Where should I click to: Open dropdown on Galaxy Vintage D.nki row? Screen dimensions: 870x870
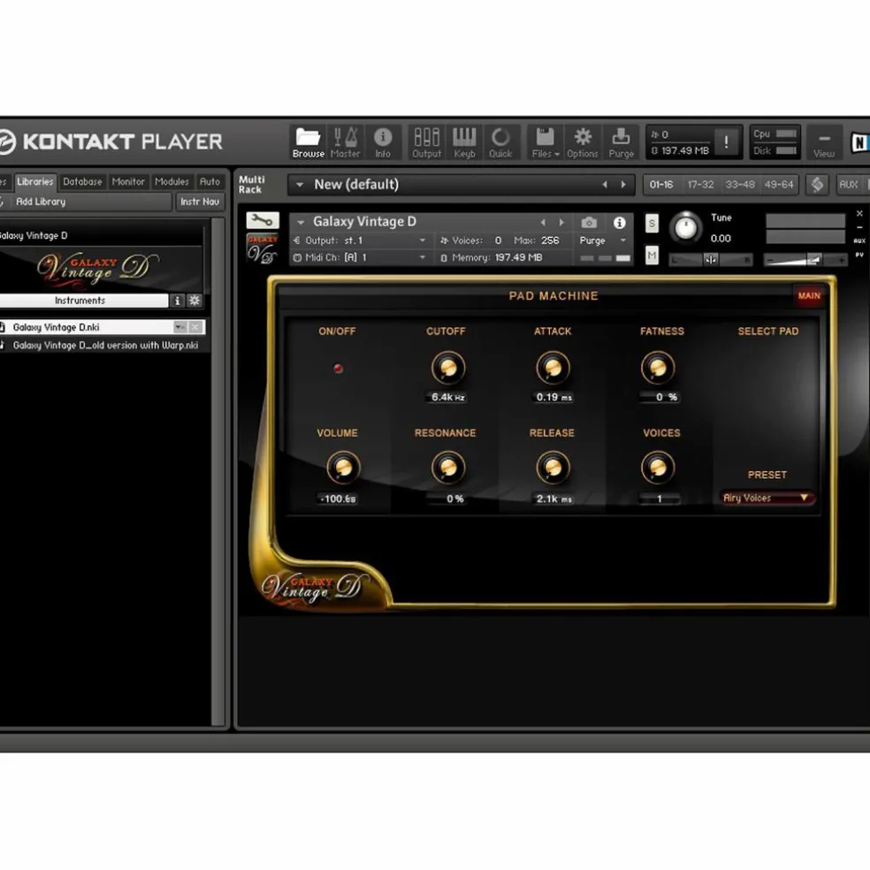pyautogui.click(x=179, y=327)
